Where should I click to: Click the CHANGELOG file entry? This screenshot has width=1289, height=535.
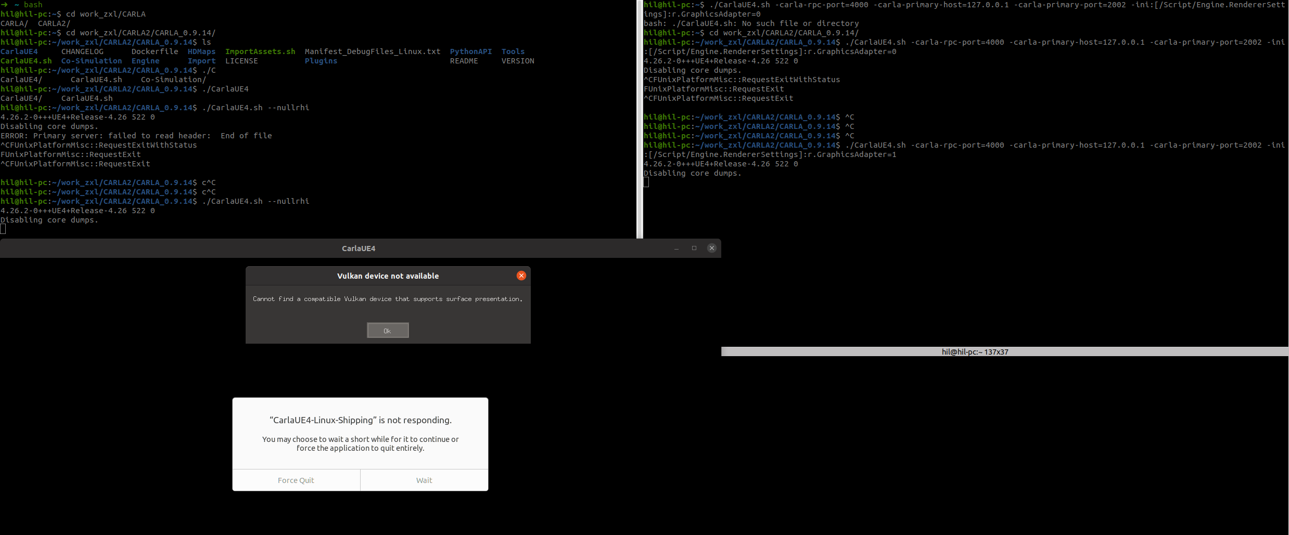tap(83, 51)
